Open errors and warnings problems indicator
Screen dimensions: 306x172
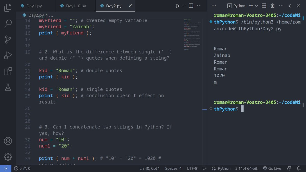point(22,168)
